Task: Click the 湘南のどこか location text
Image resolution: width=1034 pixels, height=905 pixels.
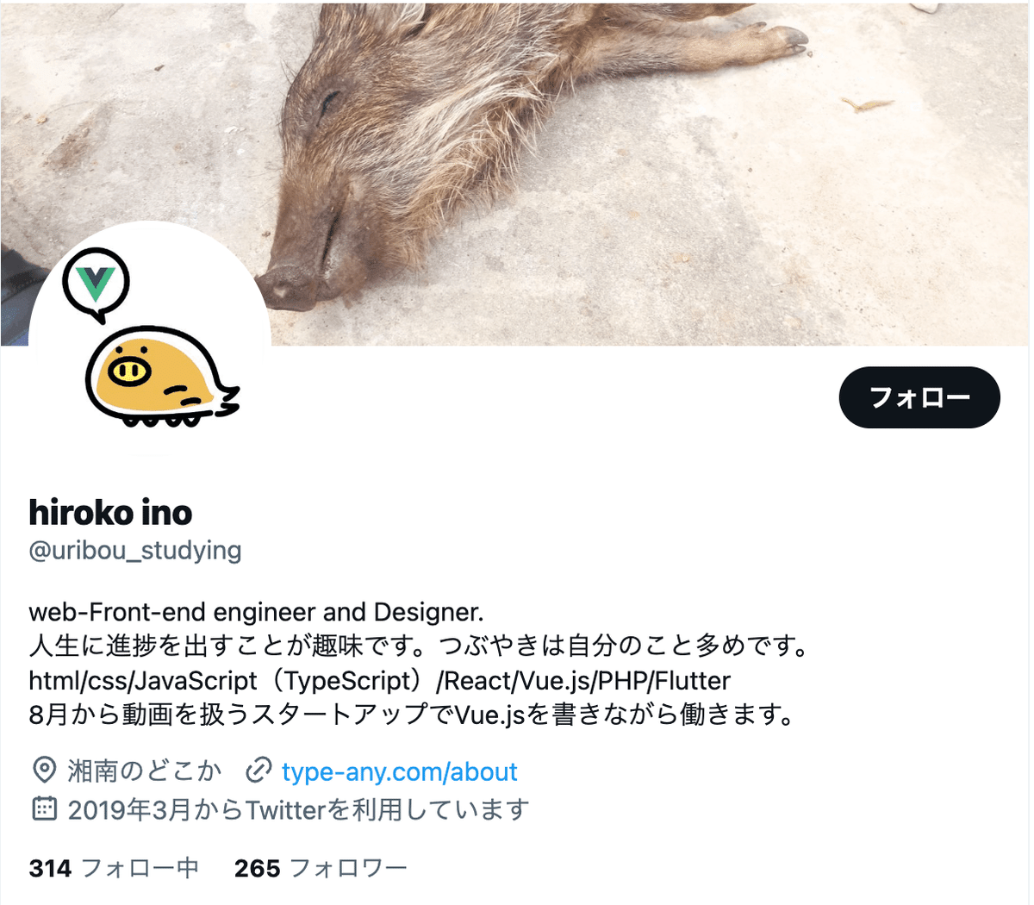Action: (x=145, y=771)
